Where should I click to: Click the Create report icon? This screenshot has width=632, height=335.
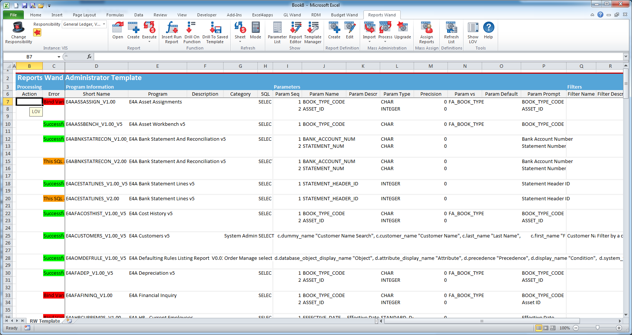133,27
